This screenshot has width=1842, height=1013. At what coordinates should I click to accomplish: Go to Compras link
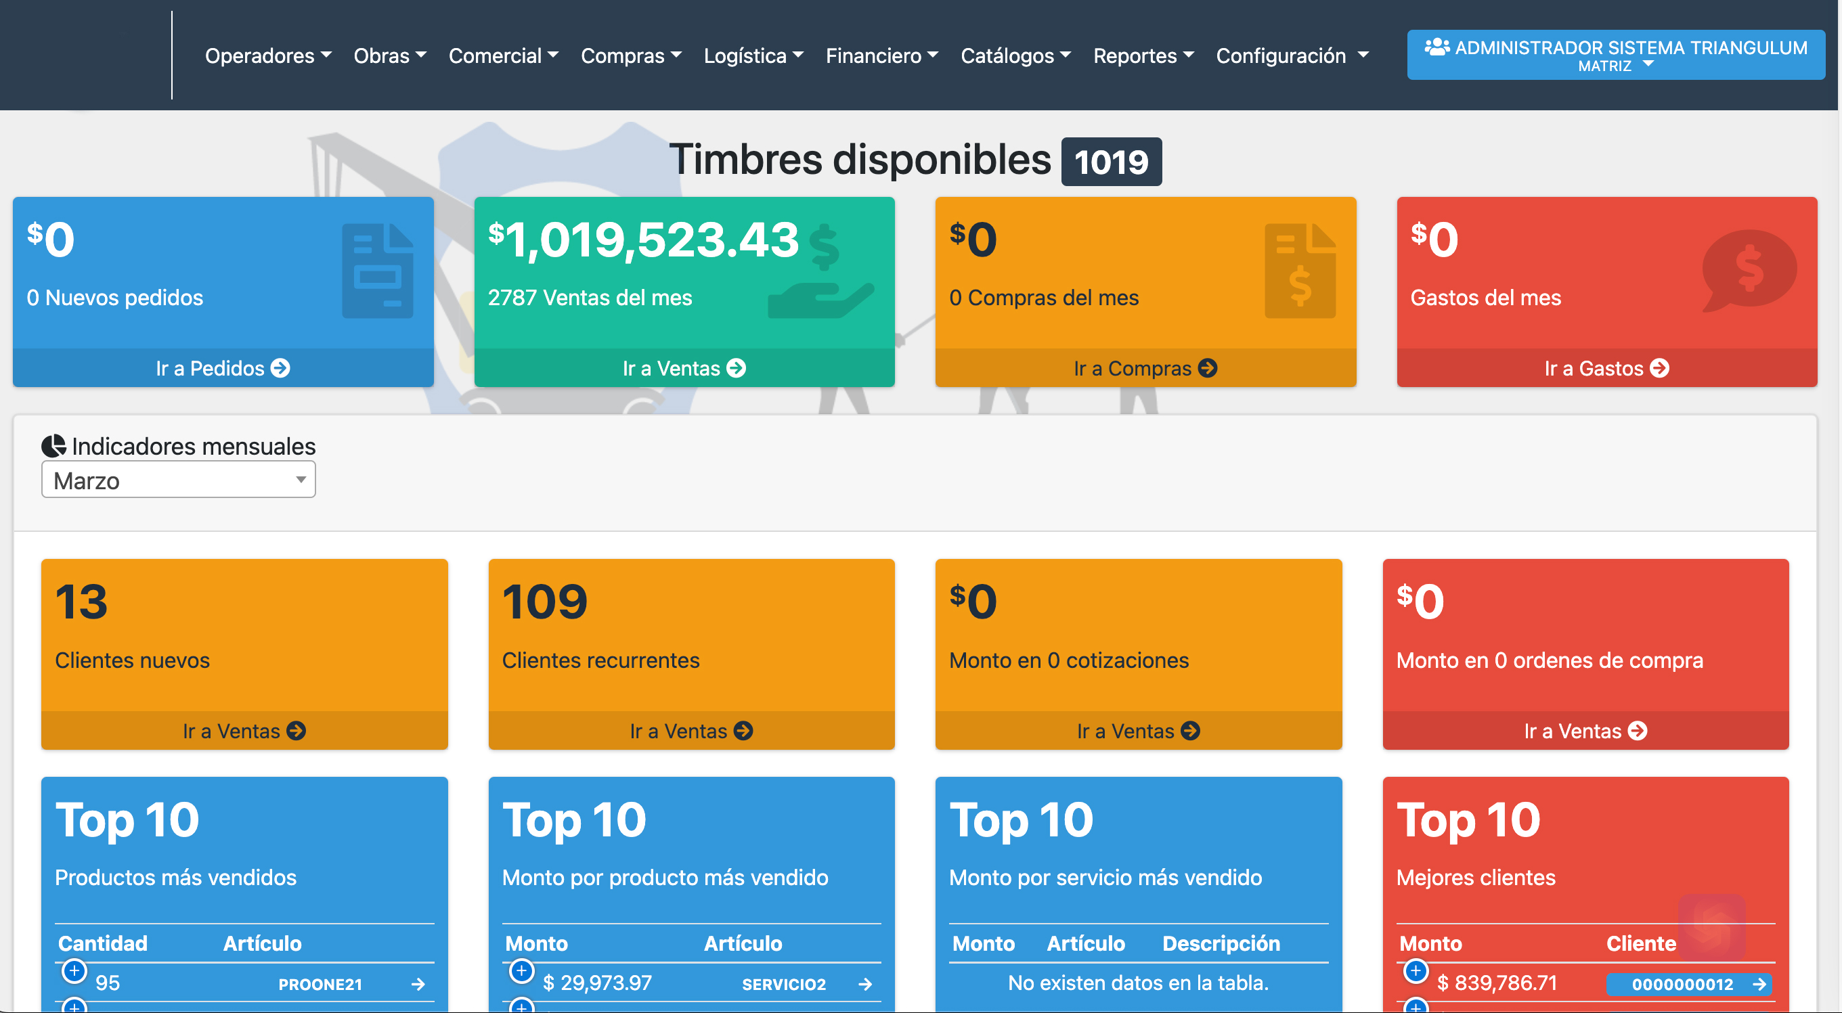tap(1145, 368)
